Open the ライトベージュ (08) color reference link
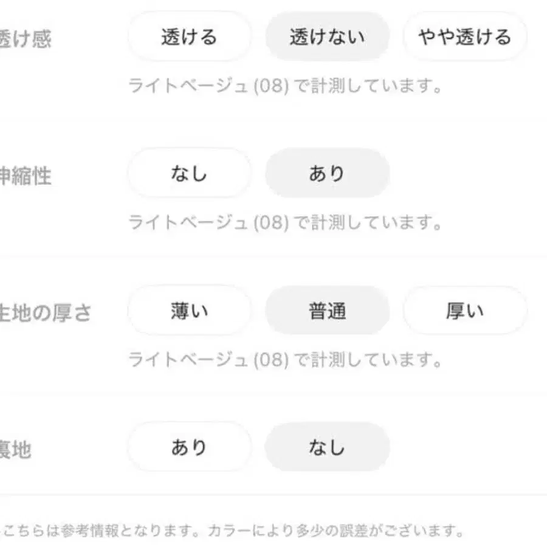 pyautogui.click(x=207, y=86)
